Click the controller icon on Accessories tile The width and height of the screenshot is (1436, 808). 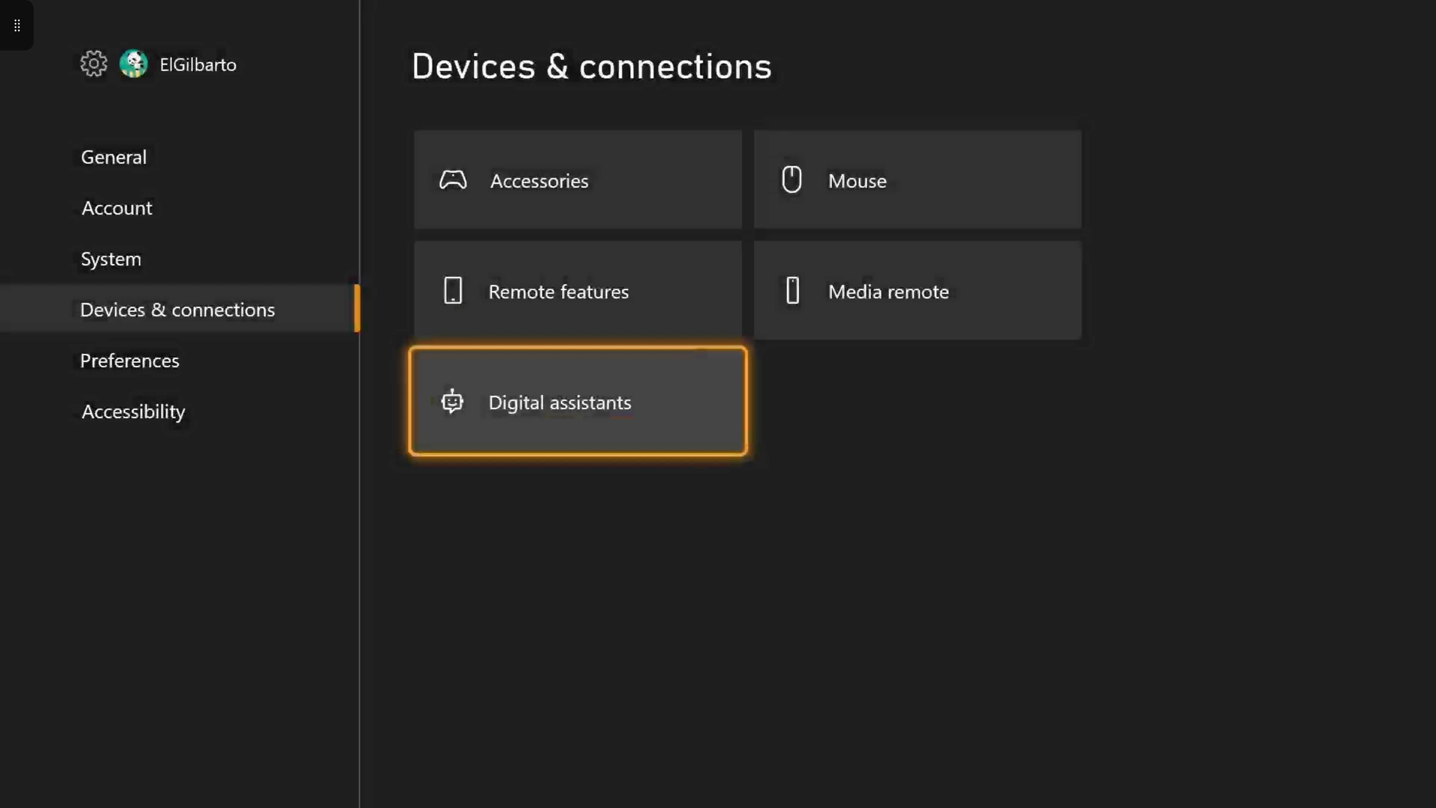coord(452,180)
